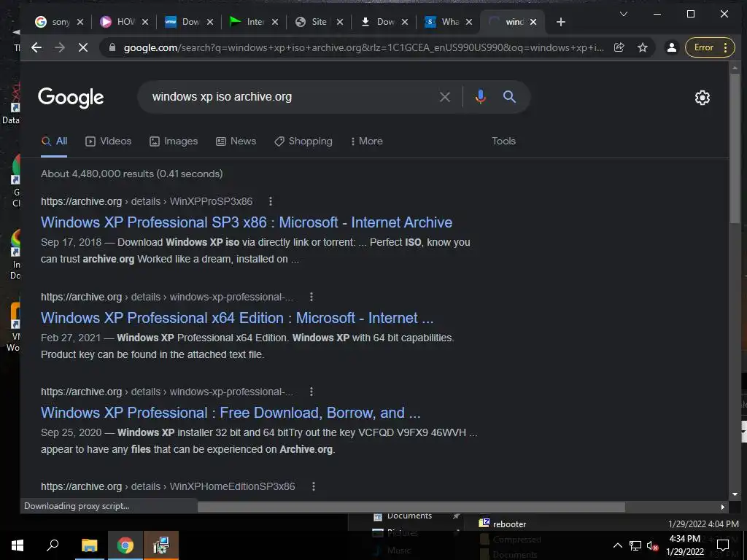Open Windows XP Professional Free Download result

click(x=231, y=413)
